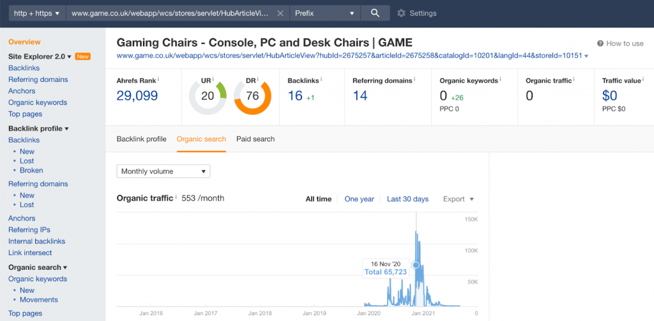Viewport: 654px width, 321px height.
Task: Open Settings with the gear icon
Action: 401,13
